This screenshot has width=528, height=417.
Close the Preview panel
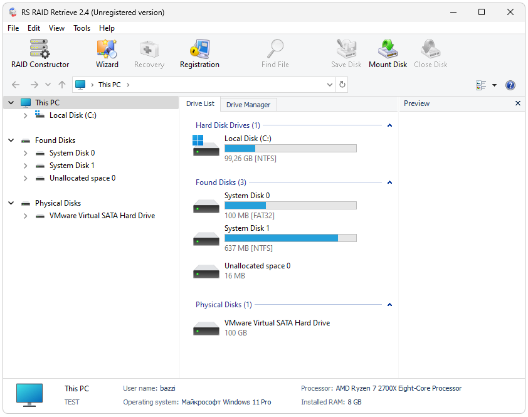[518, 103]
